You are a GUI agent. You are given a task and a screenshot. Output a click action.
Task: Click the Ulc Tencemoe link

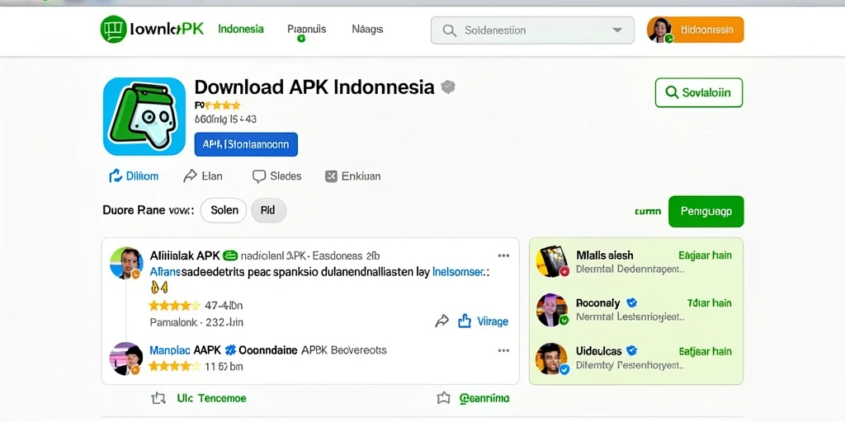(211, 398)
